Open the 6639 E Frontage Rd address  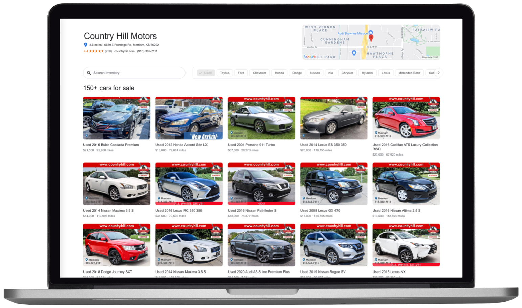click(131, 45)
